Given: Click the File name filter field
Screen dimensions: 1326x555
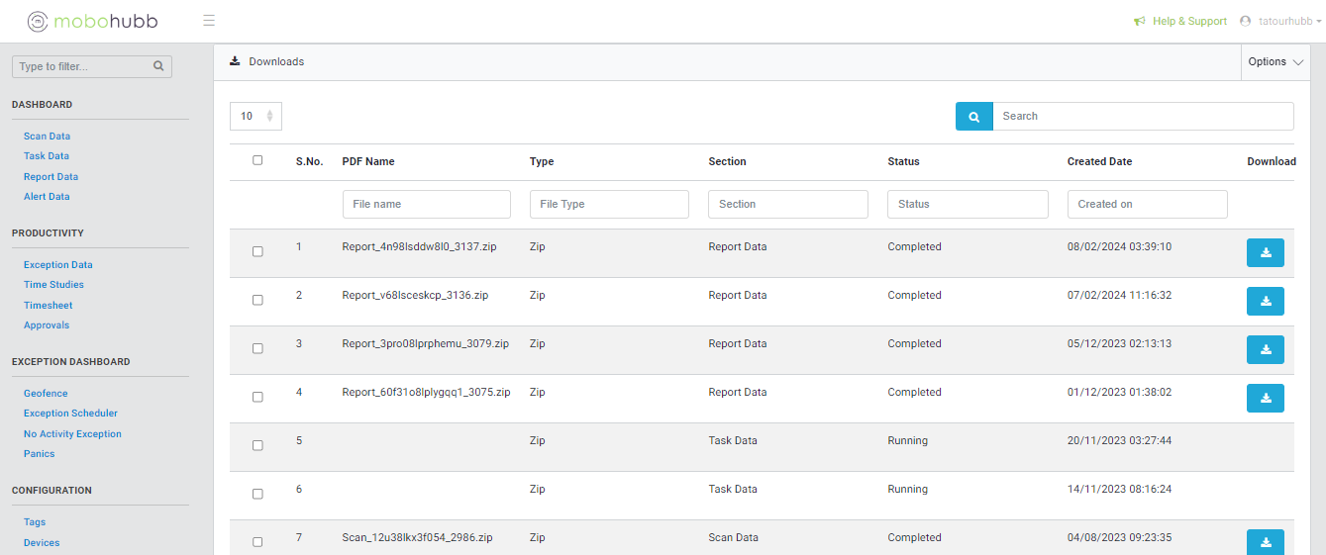Looking at the screenshot, I should pyautogui.click(x=426, y=205).
